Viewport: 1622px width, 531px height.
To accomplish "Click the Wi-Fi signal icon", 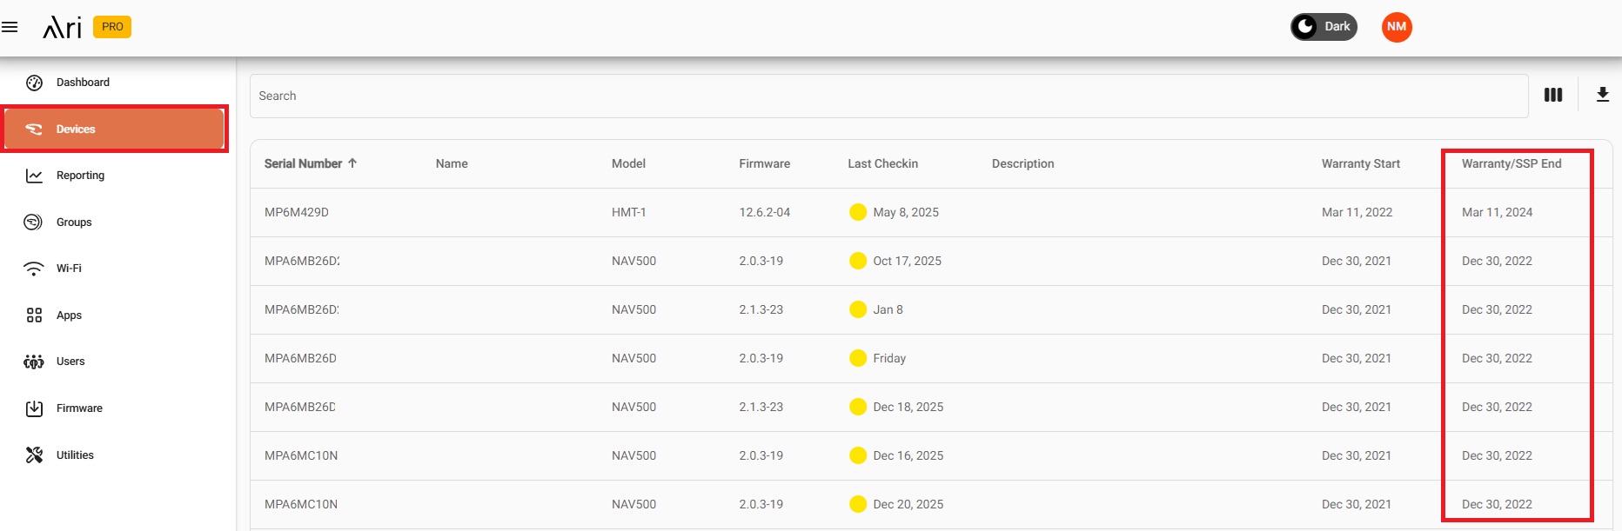I will click(x=34, y=269).
